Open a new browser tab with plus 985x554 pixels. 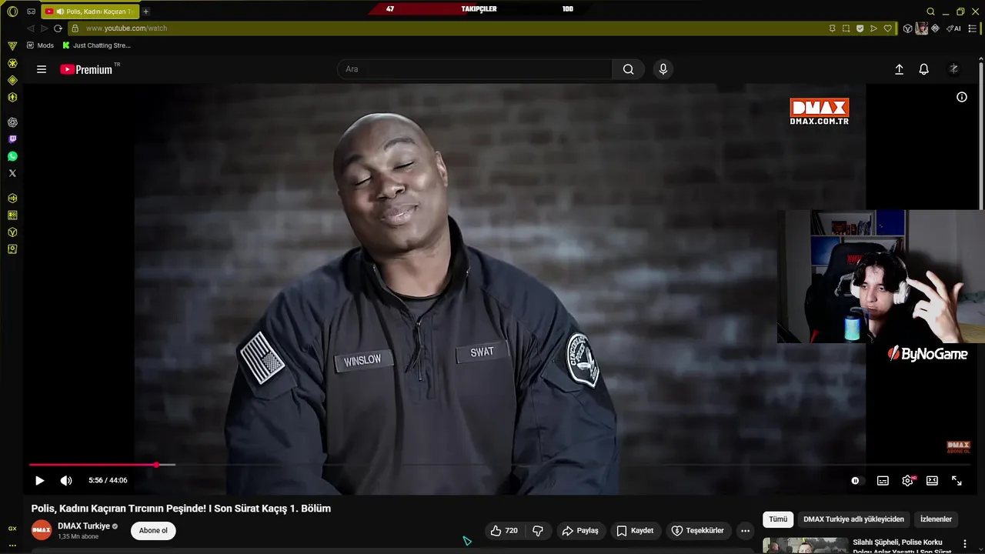point(145,12)
